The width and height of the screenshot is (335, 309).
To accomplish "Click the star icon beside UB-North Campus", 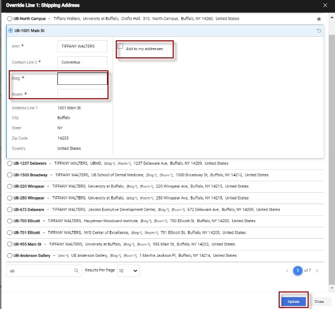I will 319,19.
